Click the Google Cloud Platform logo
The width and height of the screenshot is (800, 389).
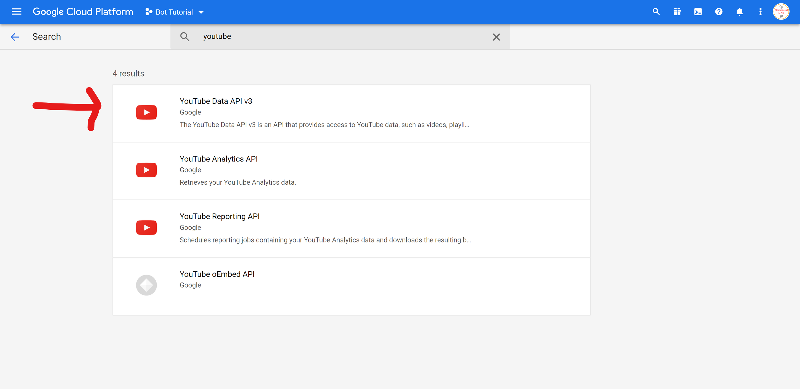[83, 12]
